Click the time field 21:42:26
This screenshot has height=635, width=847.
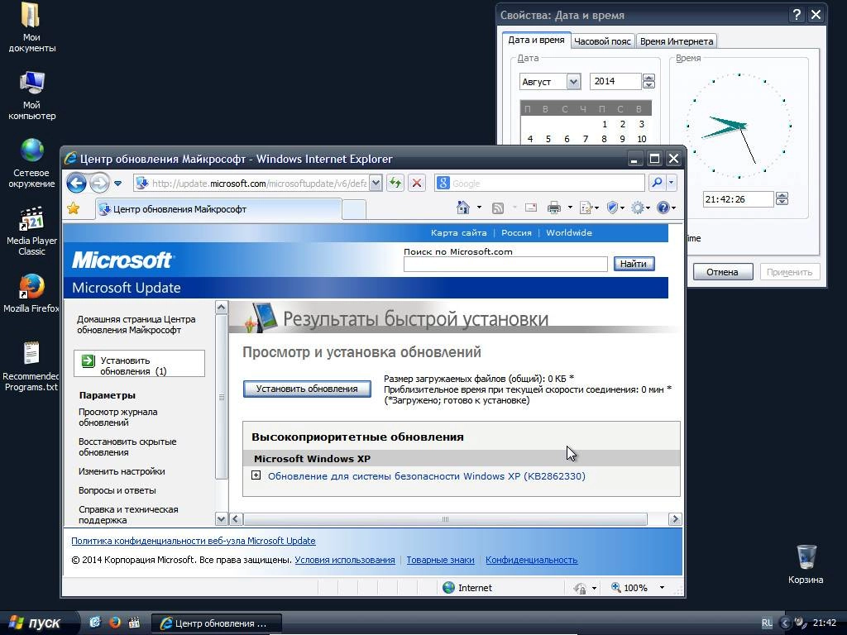(738, 199)
